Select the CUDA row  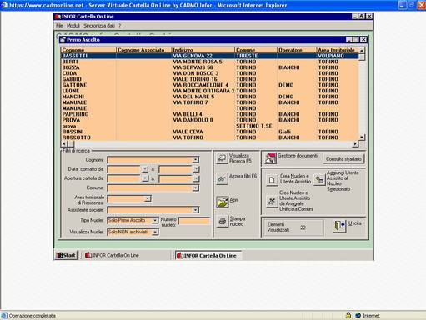209,73
